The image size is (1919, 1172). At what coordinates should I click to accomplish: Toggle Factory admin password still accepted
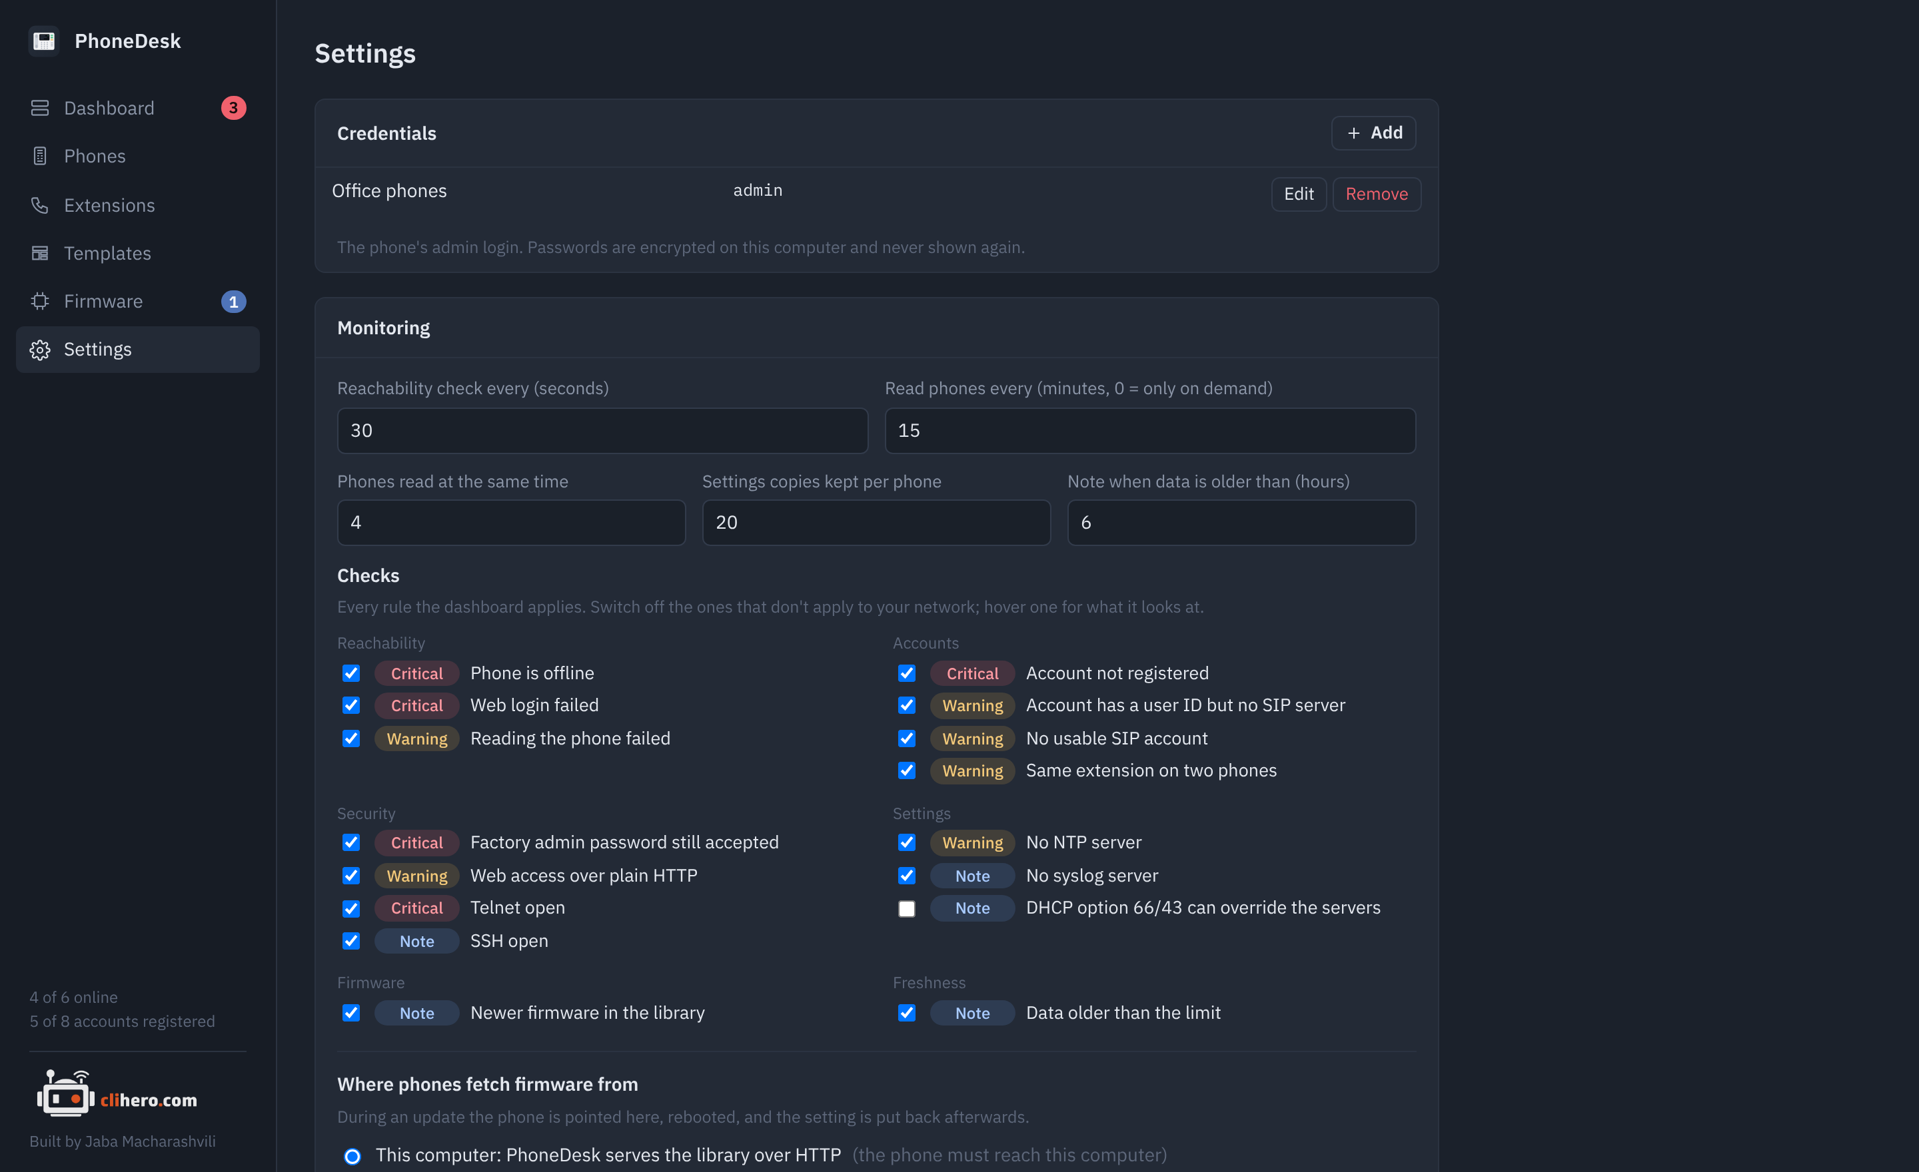point(351,842)
